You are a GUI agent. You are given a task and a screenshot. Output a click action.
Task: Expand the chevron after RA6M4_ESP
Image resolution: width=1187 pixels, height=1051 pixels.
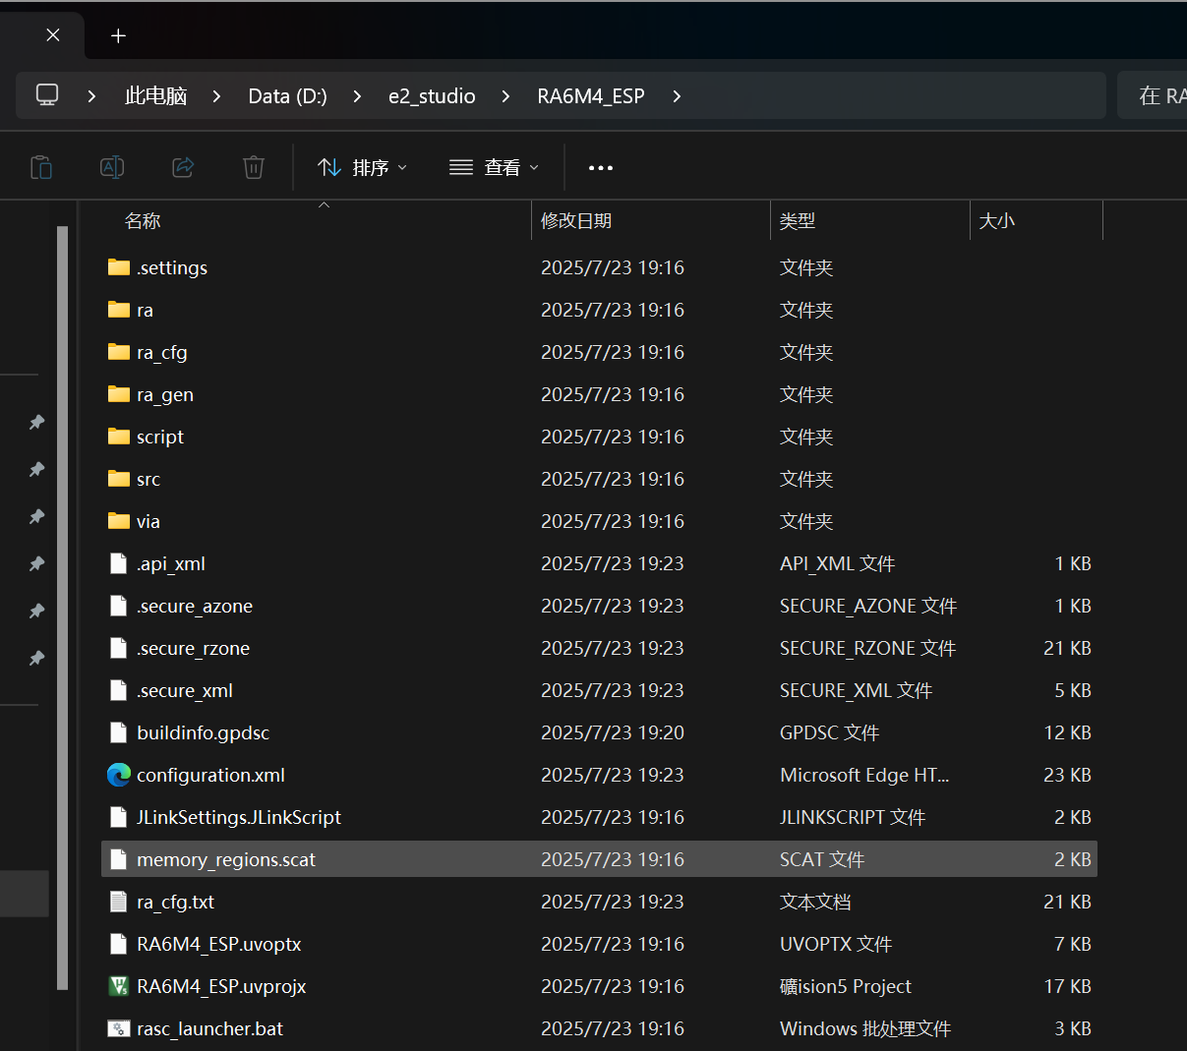pos(677,96)
